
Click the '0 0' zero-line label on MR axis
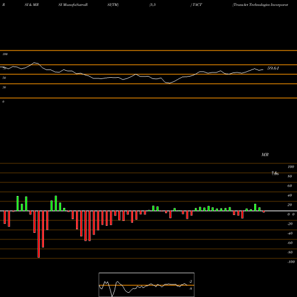click(x=291, y=214)
